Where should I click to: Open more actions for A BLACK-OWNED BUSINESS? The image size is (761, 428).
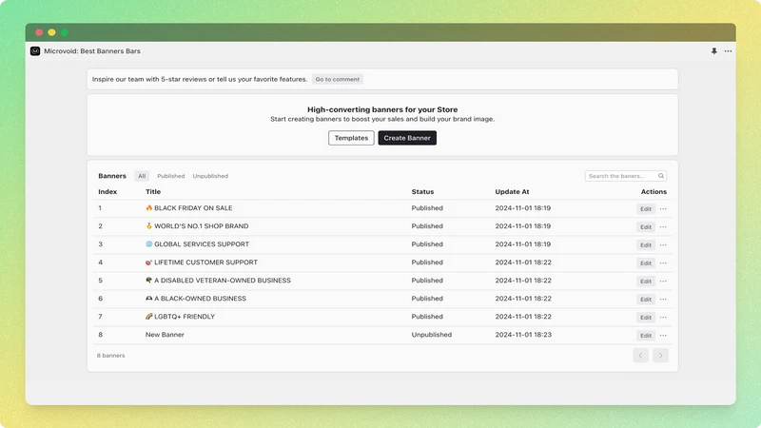pos(663,299)
